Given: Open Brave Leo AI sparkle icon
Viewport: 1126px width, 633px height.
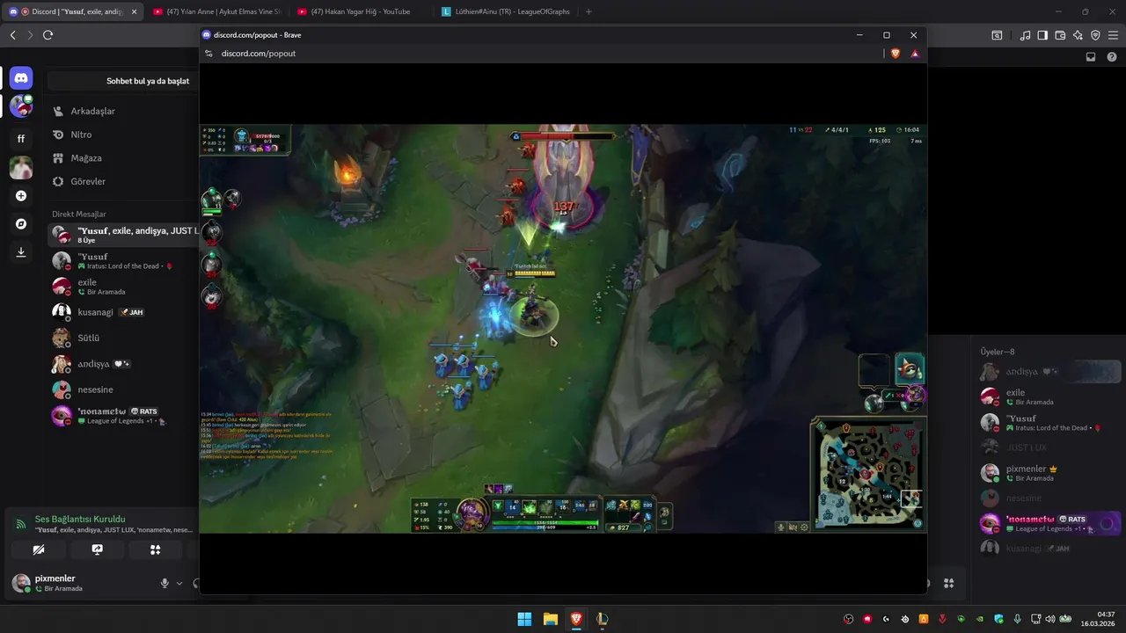Looking at the screenshot, I should [x=1078, y=35].
